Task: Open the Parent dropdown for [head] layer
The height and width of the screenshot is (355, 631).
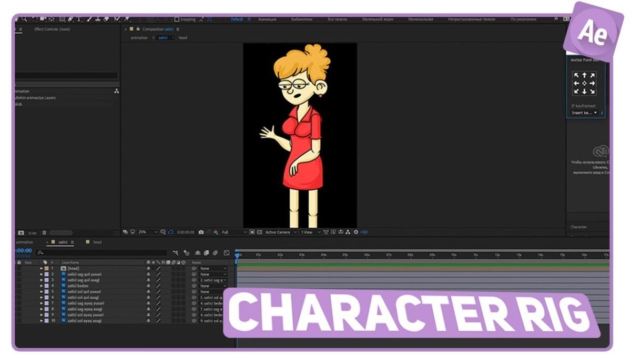Action: pyautogui.click(x=213, y=268)
